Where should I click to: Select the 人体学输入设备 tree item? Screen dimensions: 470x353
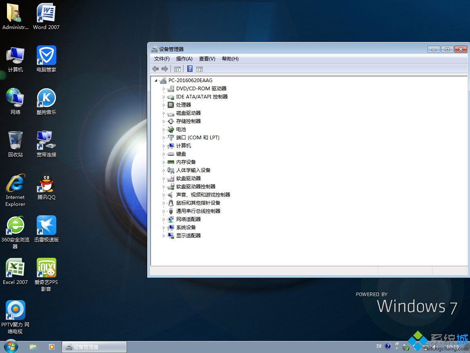pyautogui.click(x=193, y=170)
